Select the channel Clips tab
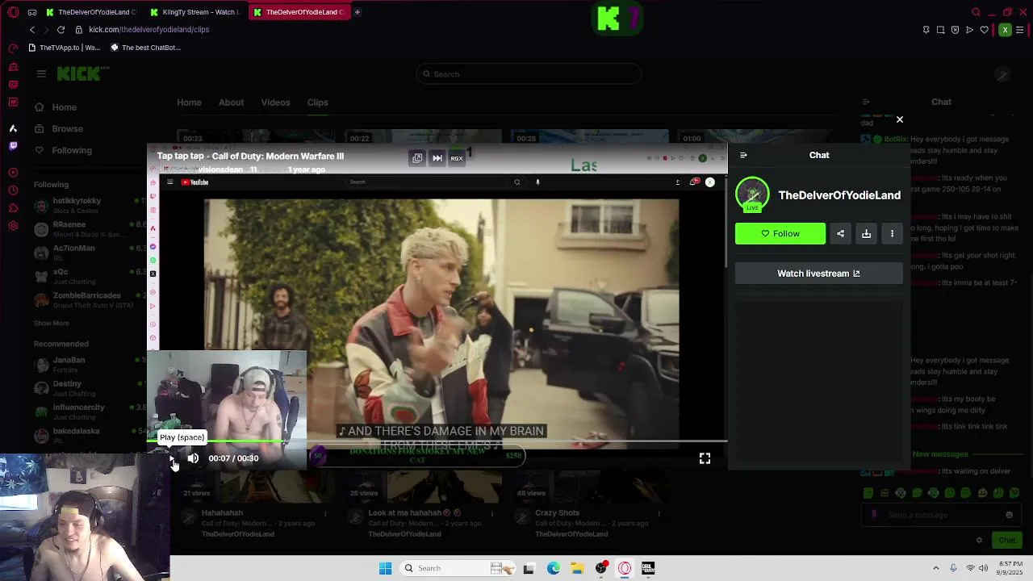 click(x=318, y=102)
